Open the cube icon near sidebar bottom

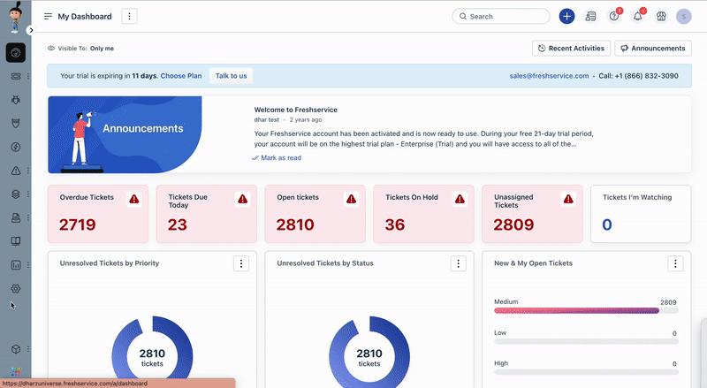coord(16,349)
